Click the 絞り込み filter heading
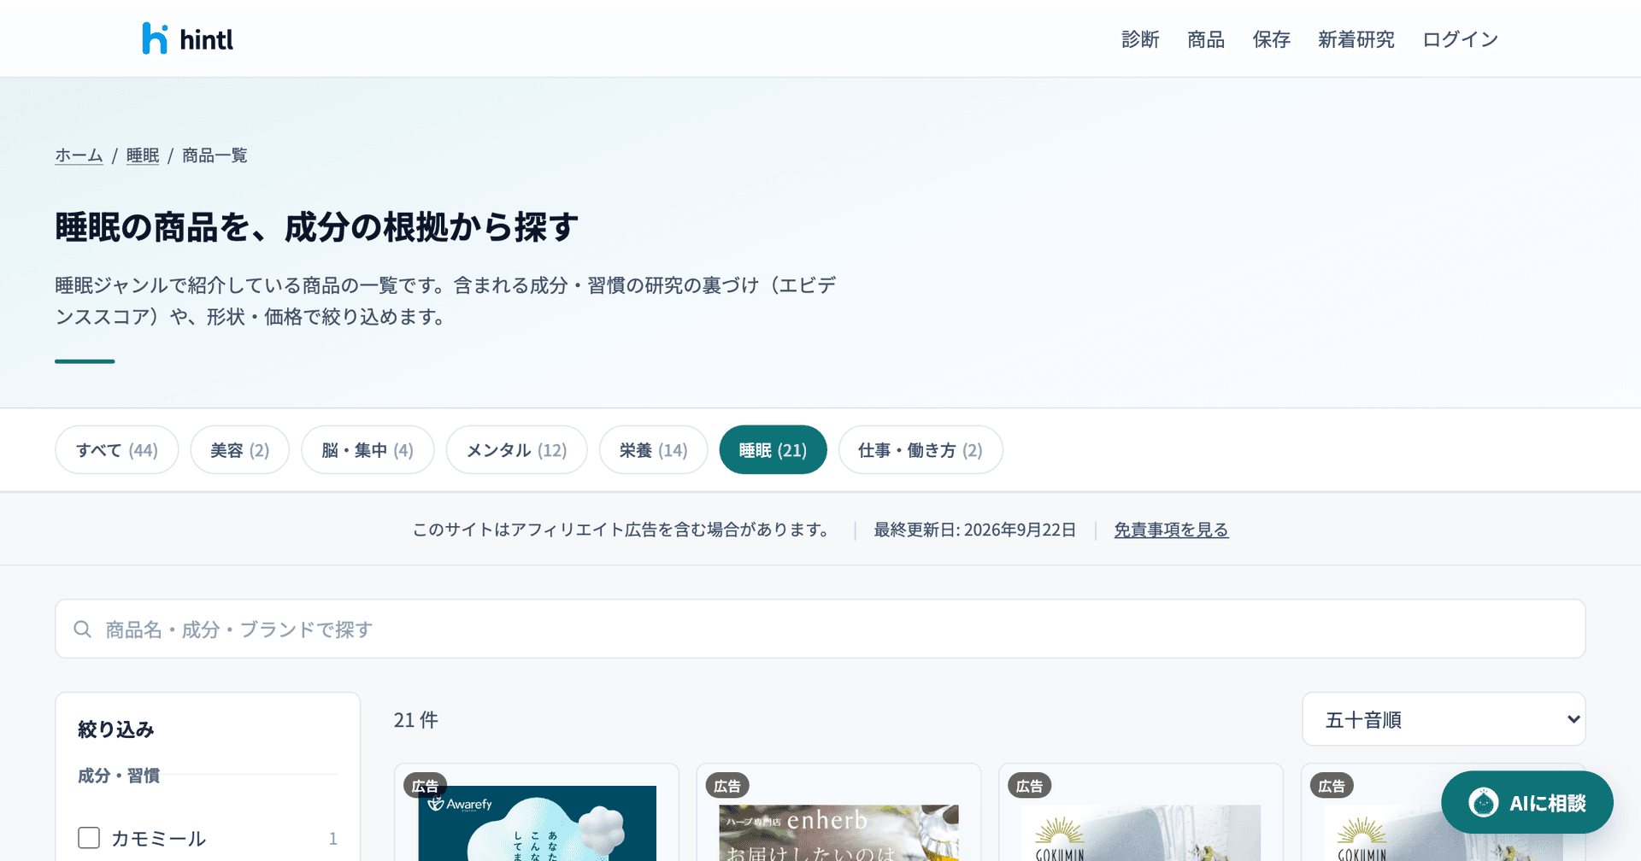1641x861 pixels. coord(116,729)
